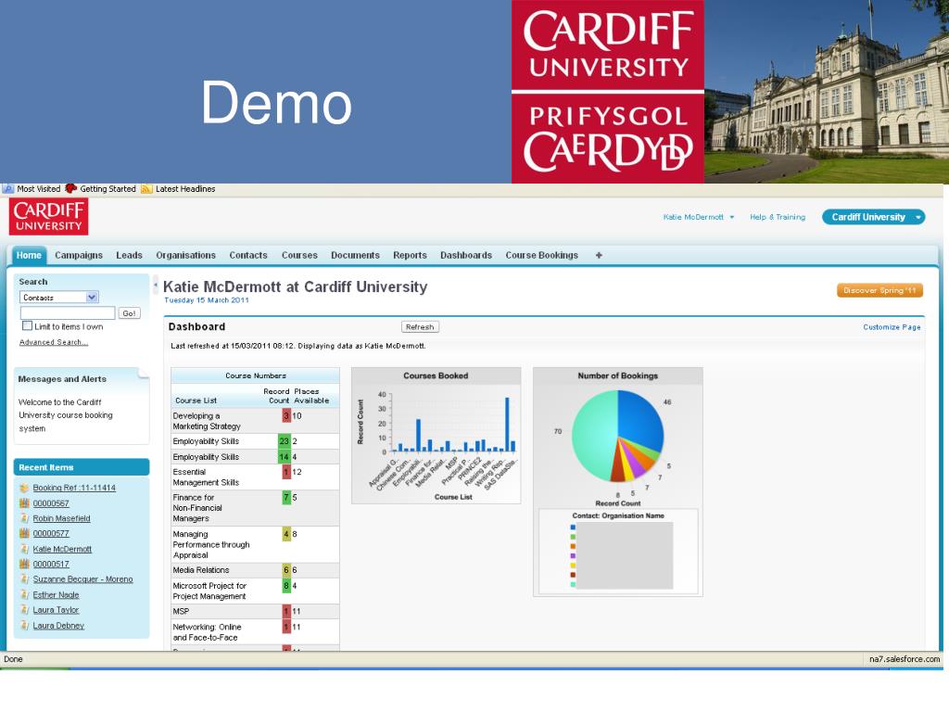949x712 pixels.
Task: Open the Contacts tab
Action: click(x=248, y=255)
